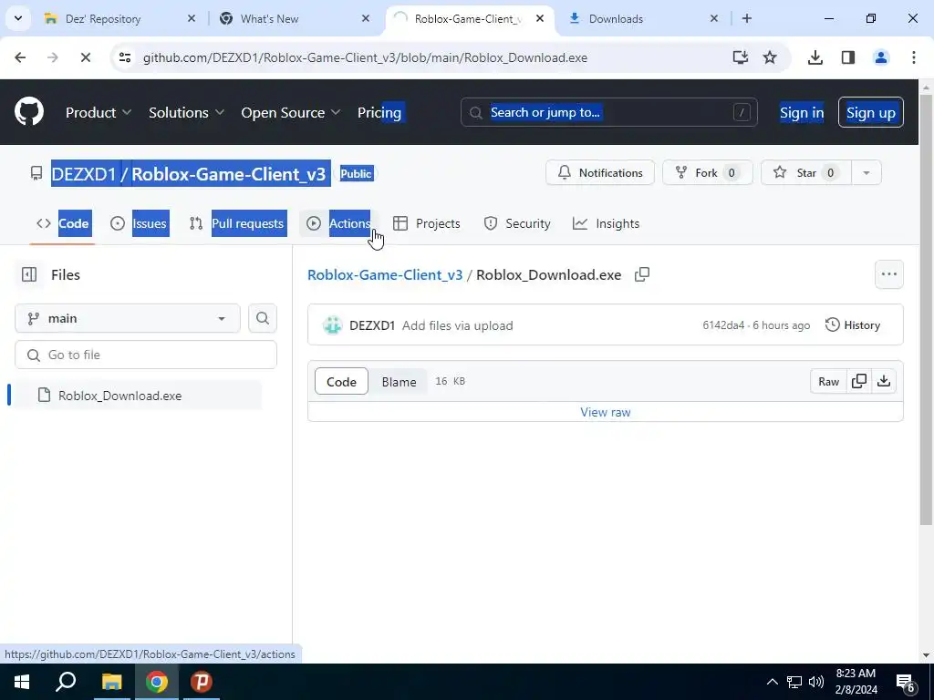934x700 pixels.
Task: Click DEZXD1 avatar in commit row
Action: point(332,325)
